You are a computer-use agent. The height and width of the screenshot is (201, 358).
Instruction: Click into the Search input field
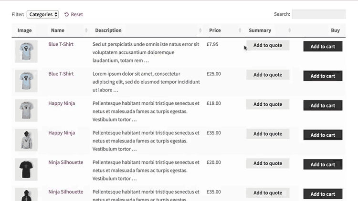click(319, 14)
